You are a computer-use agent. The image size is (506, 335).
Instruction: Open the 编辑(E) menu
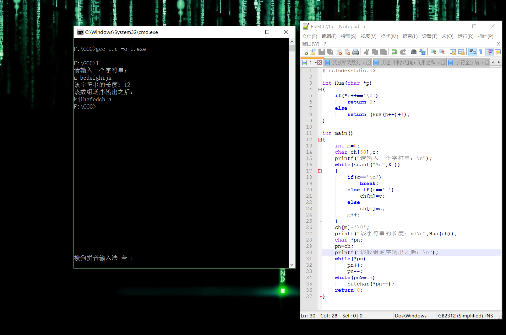(329, 36)
